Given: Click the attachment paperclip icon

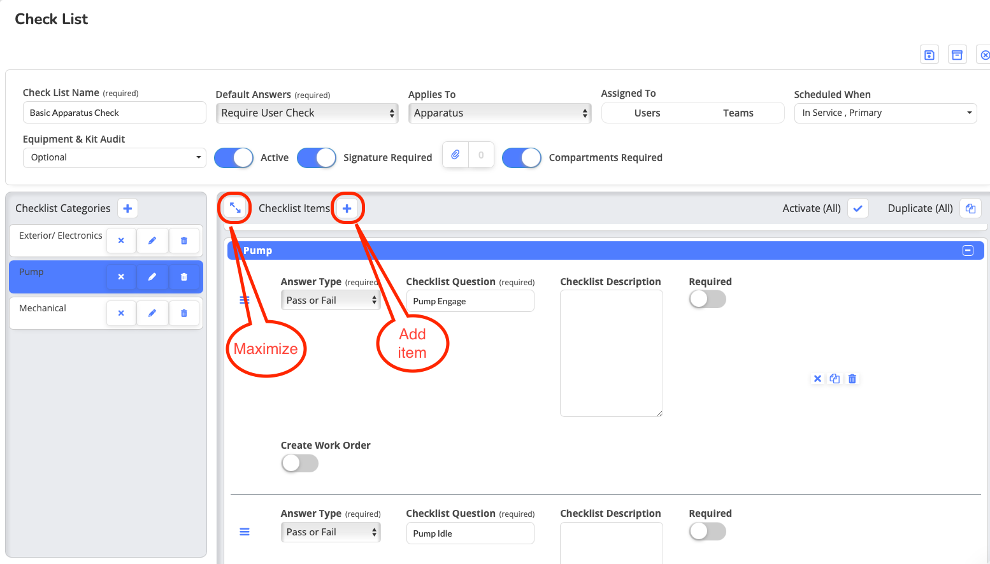Looking at the screenshot, I should (x=456, y=155).
